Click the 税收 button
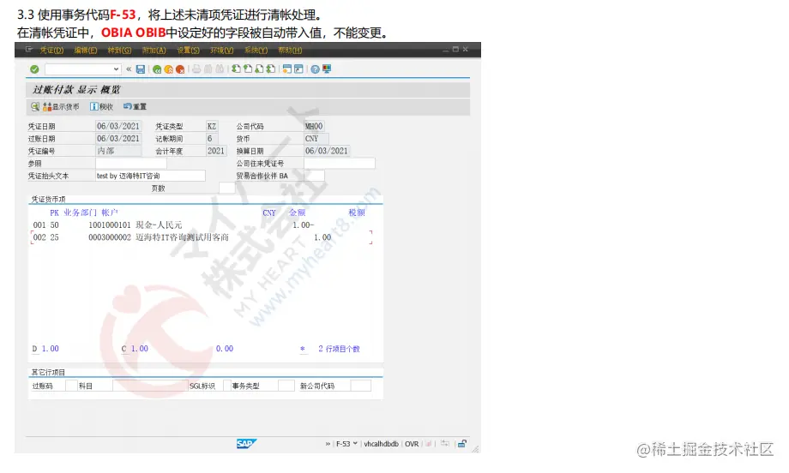789x473 pixels. coord(102,106)
